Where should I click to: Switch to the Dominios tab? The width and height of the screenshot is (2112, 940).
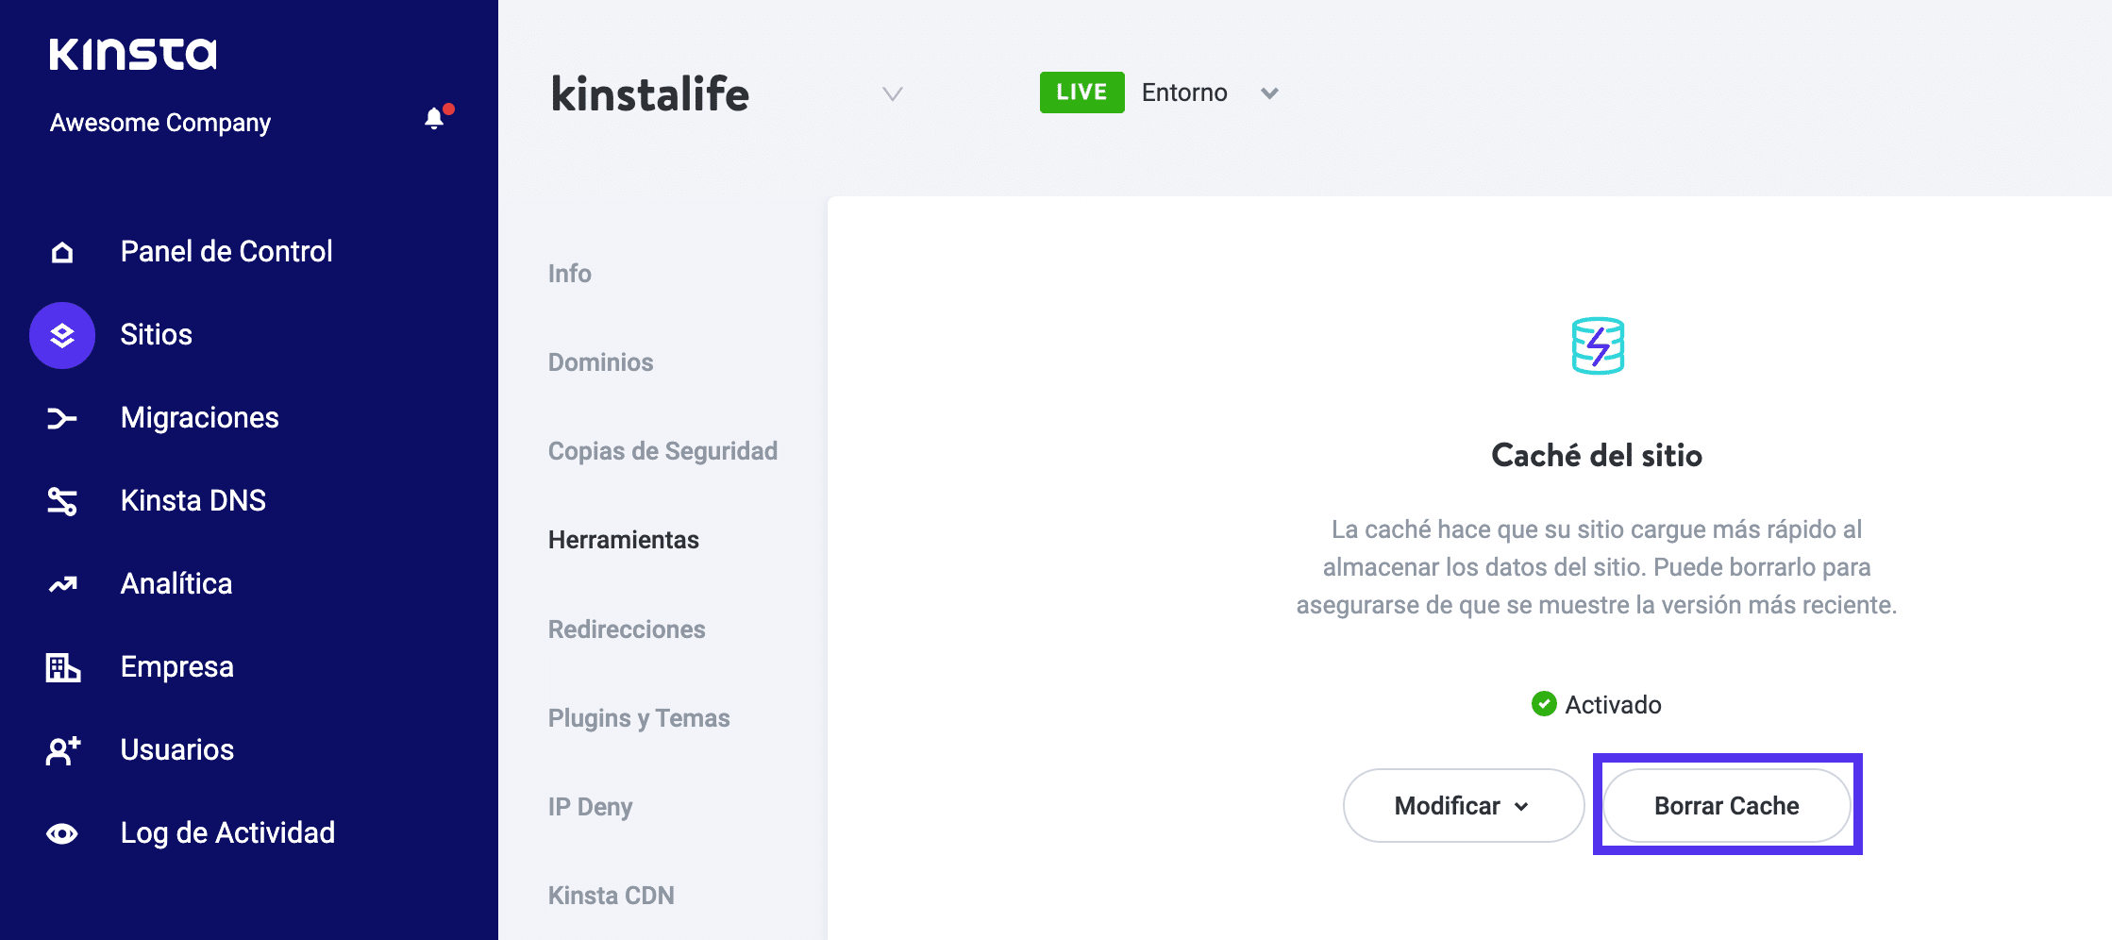coord(600,361)
